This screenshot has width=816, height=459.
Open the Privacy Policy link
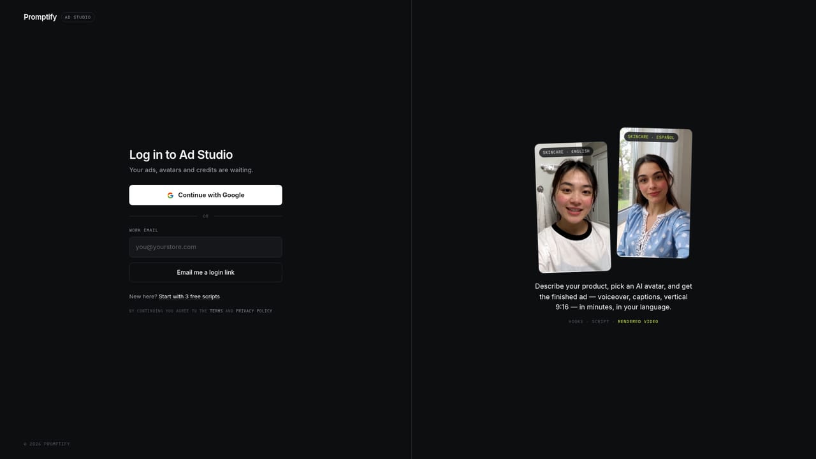[x=254, y=311]
